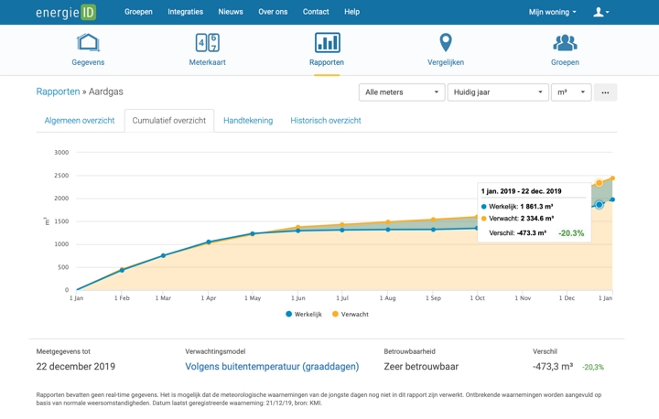Click the 'Verwacht: 2 334.6 m³' tooltip line
Image resolution: width=659 pixels, height=419 pixels.
click(517, 218)
